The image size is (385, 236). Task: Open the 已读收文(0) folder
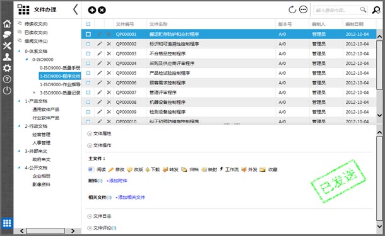tap(33, 32)
